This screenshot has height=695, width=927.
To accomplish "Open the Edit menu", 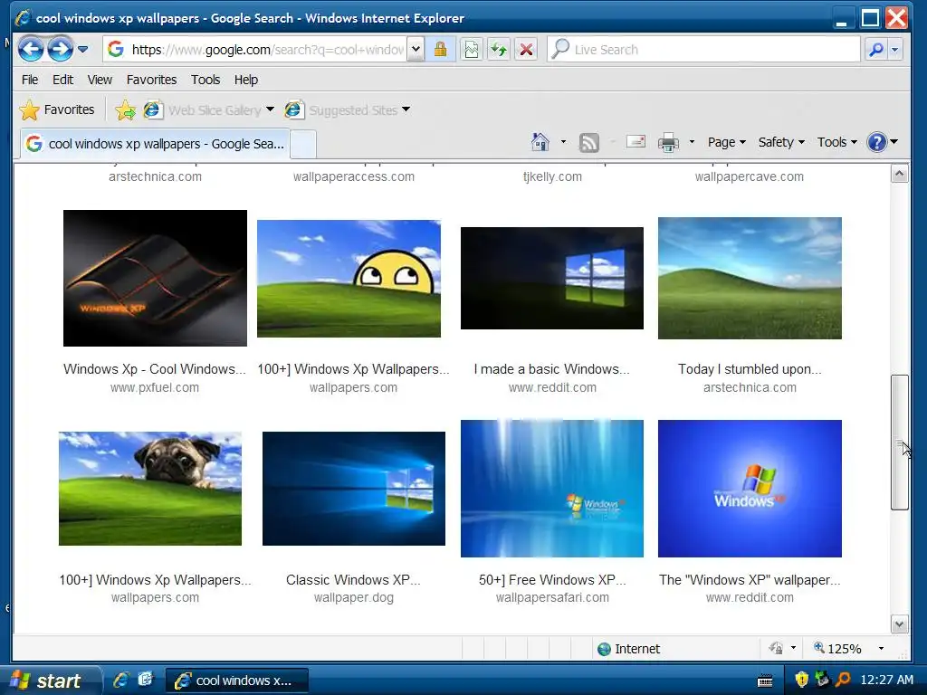I will (62, 80).
